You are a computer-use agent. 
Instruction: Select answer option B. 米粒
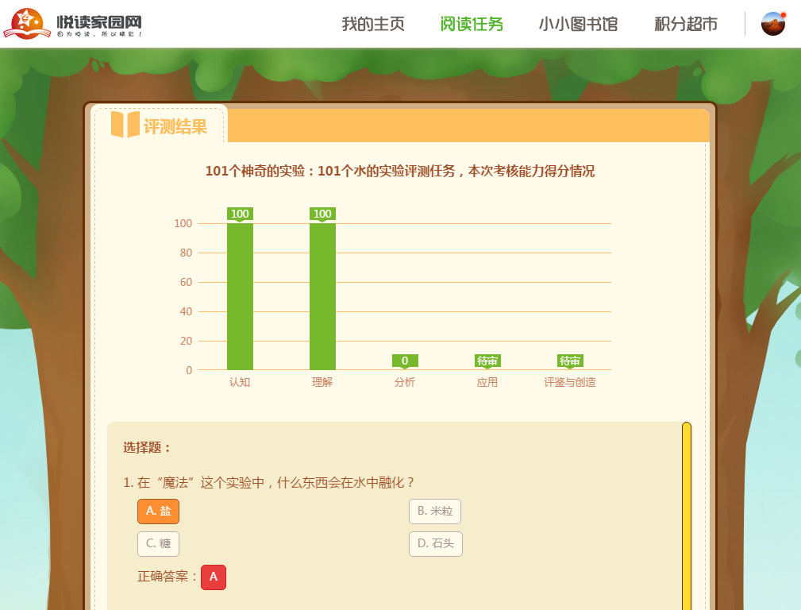434,512
